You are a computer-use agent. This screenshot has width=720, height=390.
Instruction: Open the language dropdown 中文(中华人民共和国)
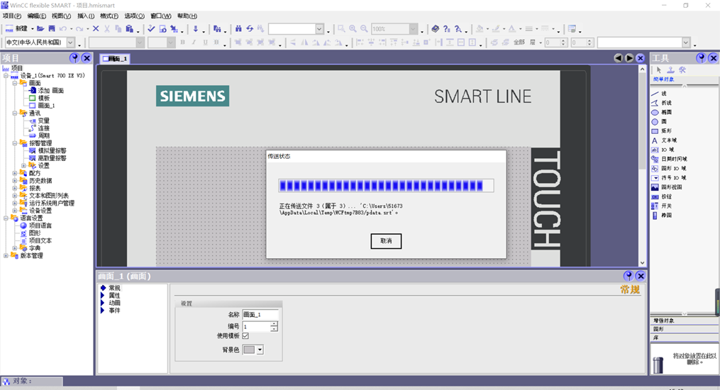71,43
